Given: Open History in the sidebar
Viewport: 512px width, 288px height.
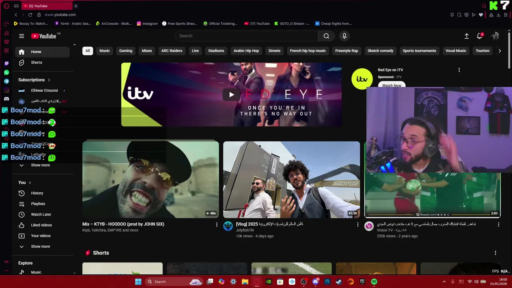Looking at the screenshot, I should 42,193.
